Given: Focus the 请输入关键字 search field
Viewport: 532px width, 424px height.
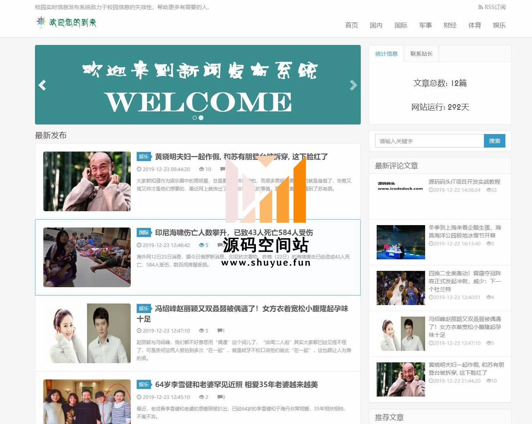Looking at the screenshot, I should click(429, 141).
